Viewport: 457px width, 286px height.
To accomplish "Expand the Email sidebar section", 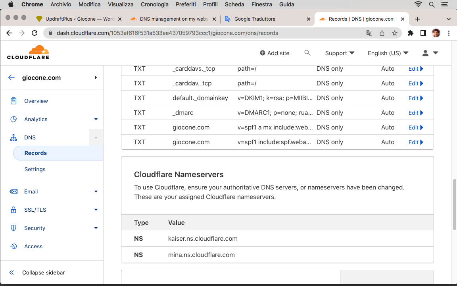I will (96, 191).
